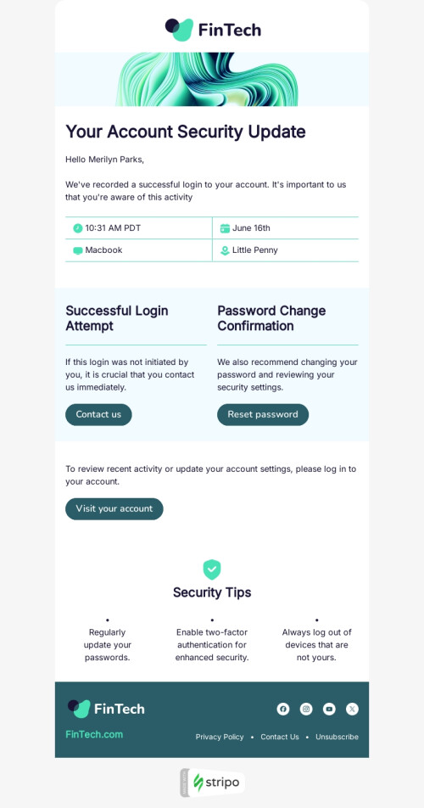Screen dimensions: 424x808
Task: Click the Stripo badge at the bottom
Action: click(212, 783)
